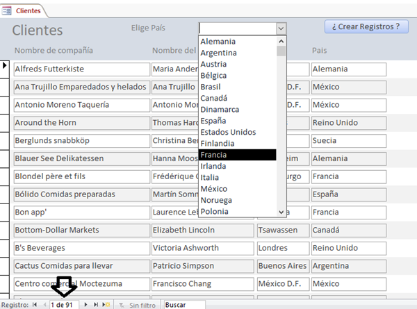This screenshot has height=309, width=417.
Task: Click the Bólido Comidas preparadas field
Action: 81,194
